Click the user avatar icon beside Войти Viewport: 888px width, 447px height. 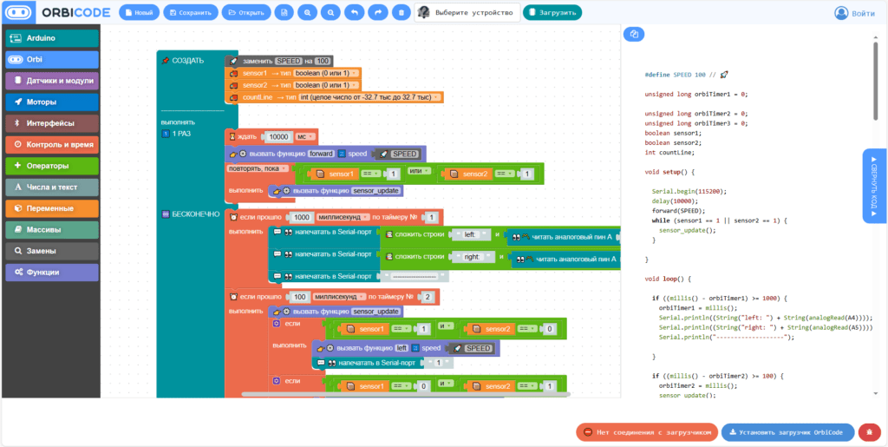(x=841, y=12)
